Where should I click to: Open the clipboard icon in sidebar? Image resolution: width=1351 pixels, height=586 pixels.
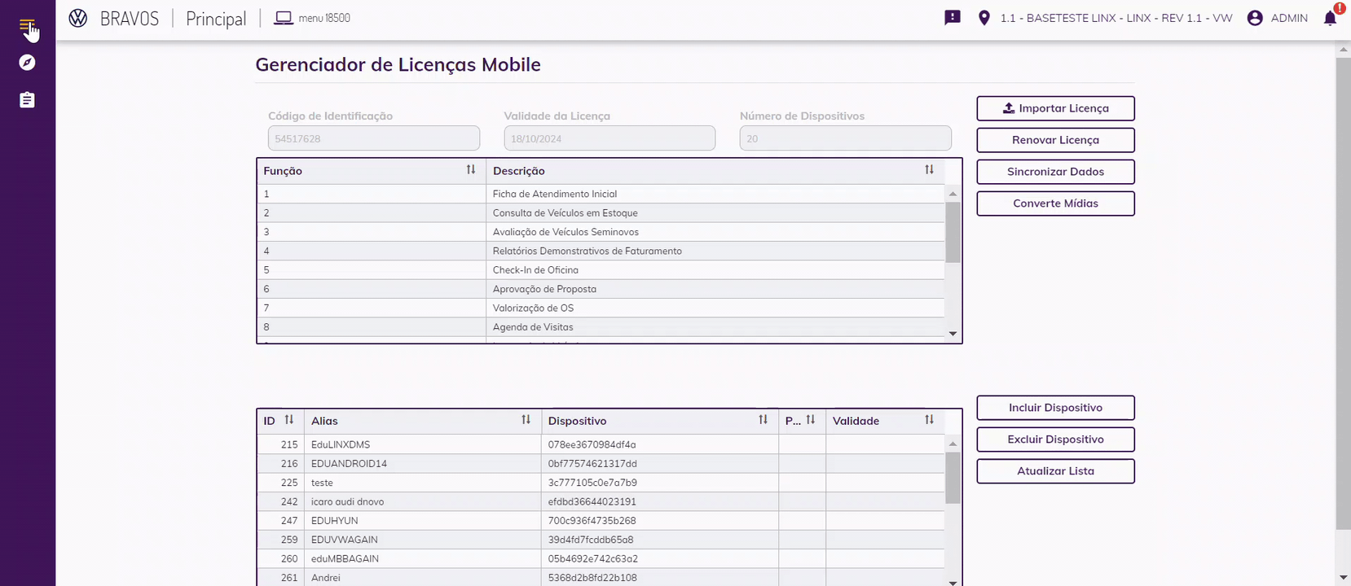[27, 100]
